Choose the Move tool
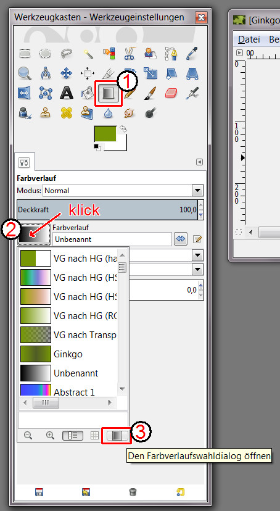280x511 pixels. tap(67, 73)
